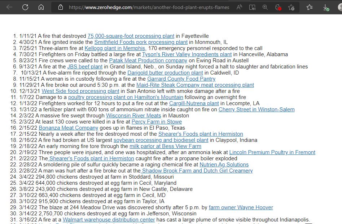Open Smithfield Foods pork processing plant link
The width and height of the screenshot is (342, 224).
[141, 42]
